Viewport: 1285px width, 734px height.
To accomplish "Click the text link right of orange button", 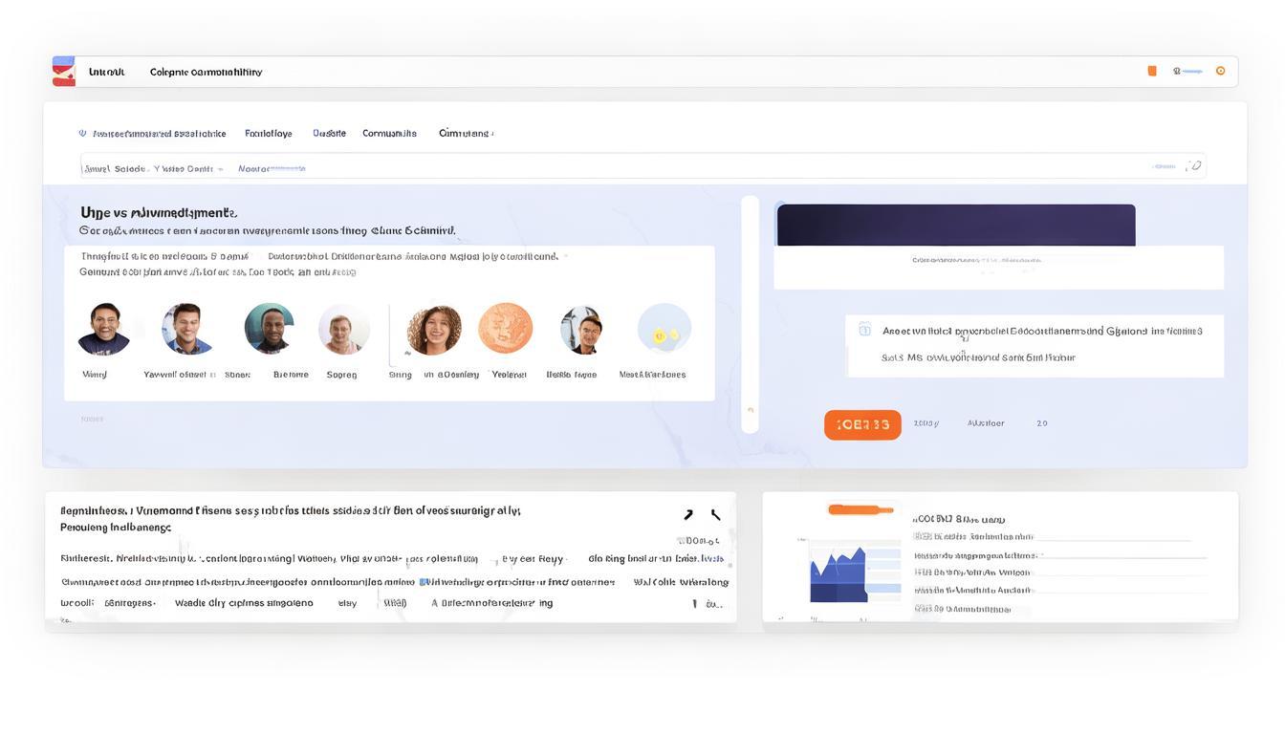I will click(x=926, y=423).
